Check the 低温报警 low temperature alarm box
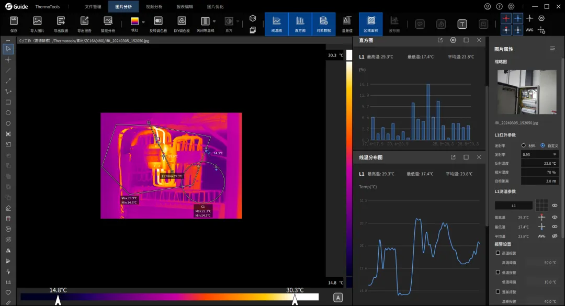The image size is (565, 306). (x=498, y=273)
